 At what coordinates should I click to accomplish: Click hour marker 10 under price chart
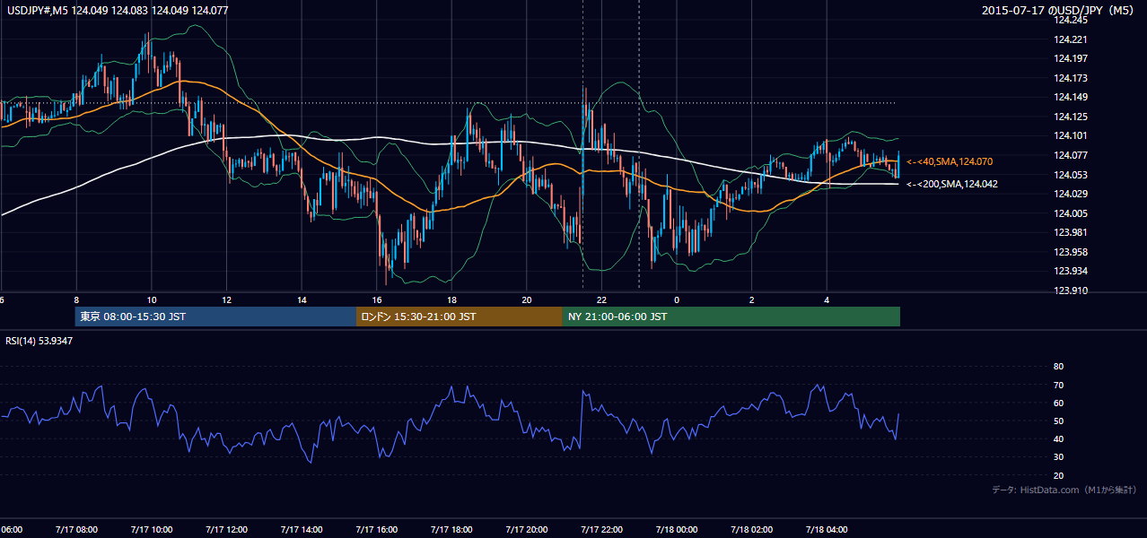151,299
